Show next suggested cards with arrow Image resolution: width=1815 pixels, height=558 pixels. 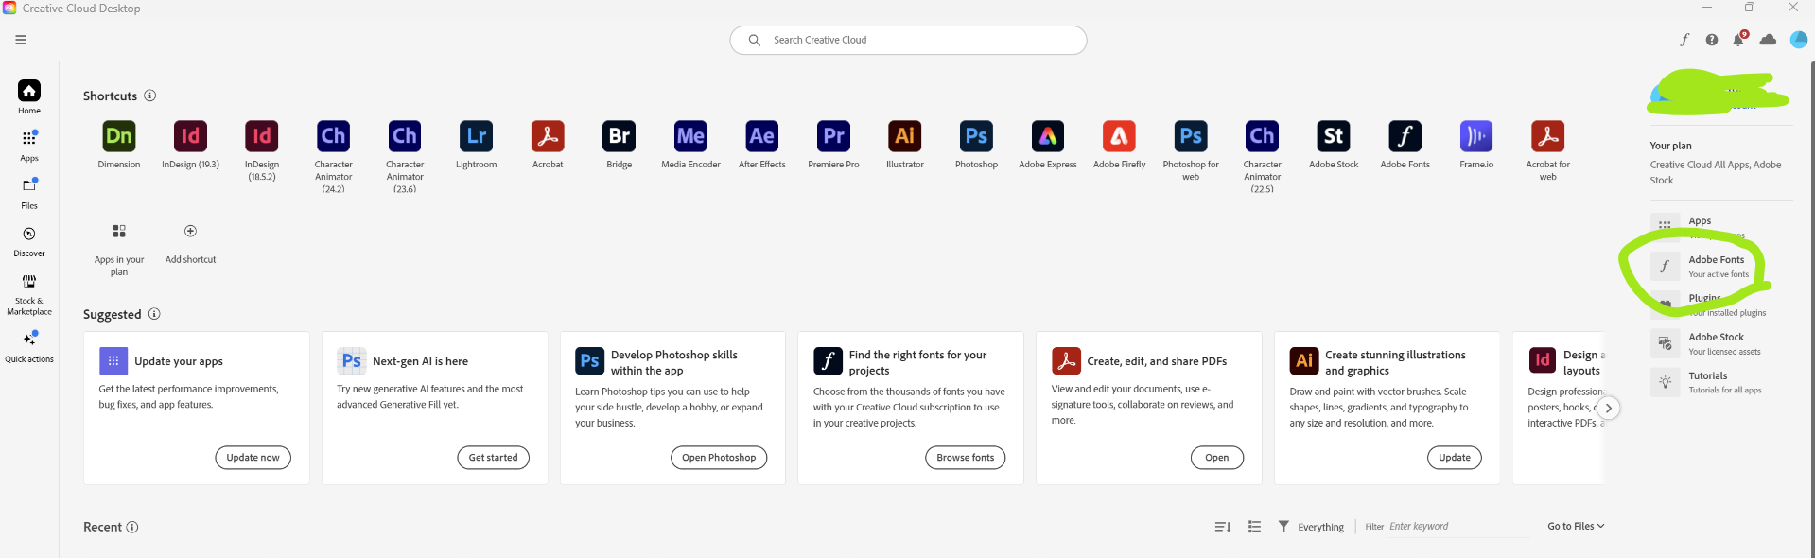point(1609,409)
